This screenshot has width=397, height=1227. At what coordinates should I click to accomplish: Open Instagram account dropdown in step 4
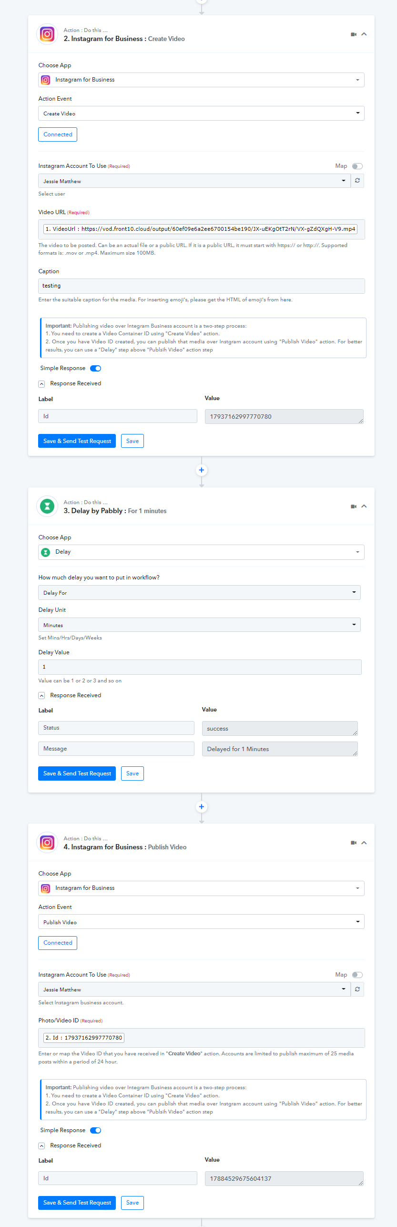pyautogui.click(x=194, y=989)
